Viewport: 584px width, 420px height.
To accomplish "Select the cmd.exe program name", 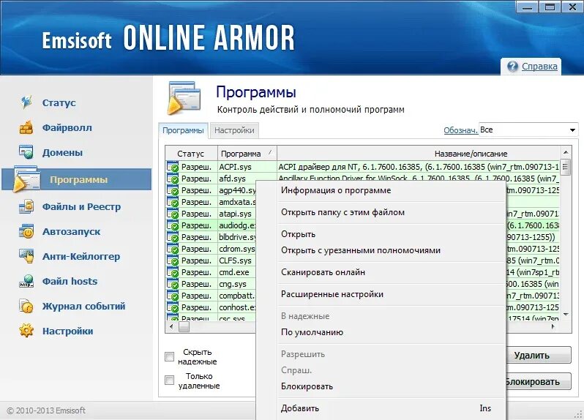I will point(234,272).
